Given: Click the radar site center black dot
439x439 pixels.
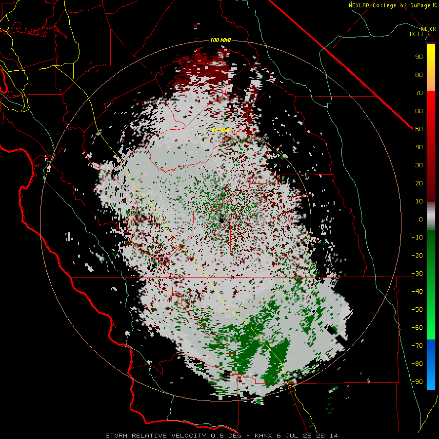Looking at the screenshot, I should 222,220.
